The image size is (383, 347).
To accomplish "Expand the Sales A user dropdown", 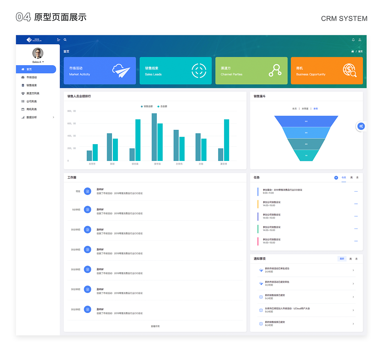I will coord(38,62).
